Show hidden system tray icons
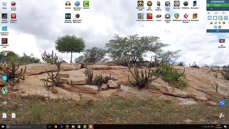Screen dimensions: 229x129 point(203,126)
